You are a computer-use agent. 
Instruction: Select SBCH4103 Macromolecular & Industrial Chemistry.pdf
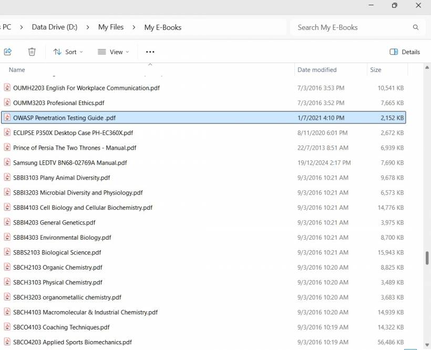(203, 312)
